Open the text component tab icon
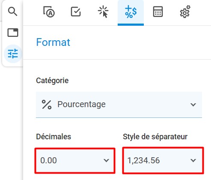The width and height of the screenshot is (211, 180). tap(49, 12)
